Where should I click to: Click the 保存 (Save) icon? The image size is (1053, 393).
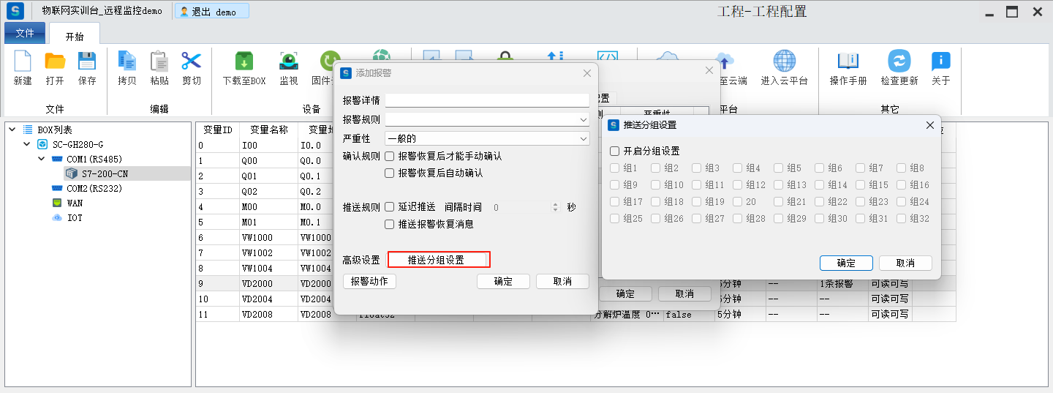pos(87,62)
